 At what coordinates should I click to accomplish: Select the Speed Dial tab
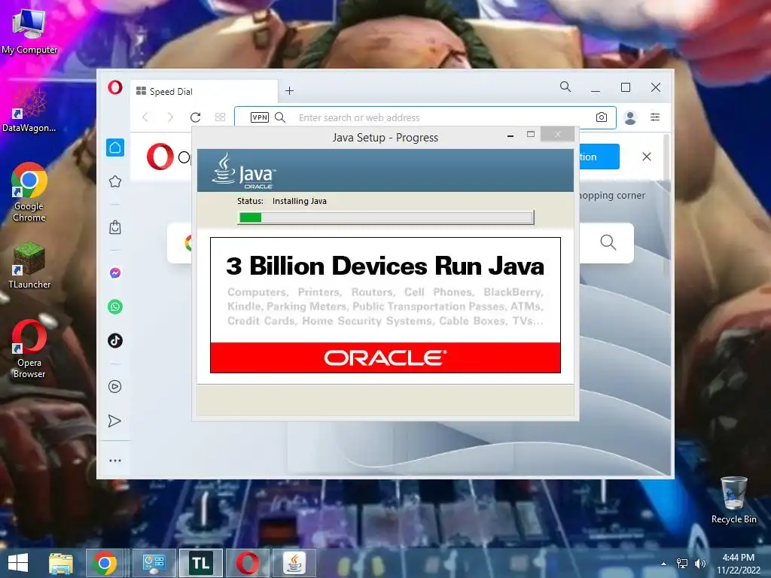(204, 91)
